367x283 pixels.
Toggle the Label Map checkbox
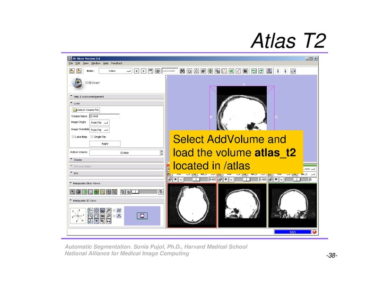click(73, 137)
